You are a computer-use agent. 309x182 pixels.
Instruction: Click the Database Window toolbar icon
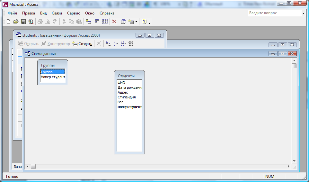click(124, 22)
